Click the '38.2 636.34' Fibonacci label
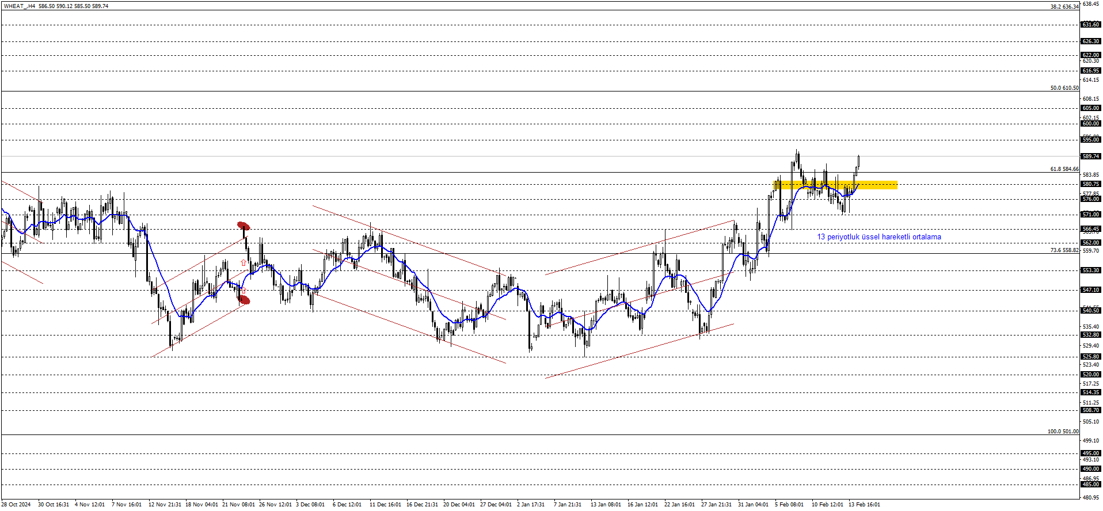1103x511 pixels. coord(1064,7)
